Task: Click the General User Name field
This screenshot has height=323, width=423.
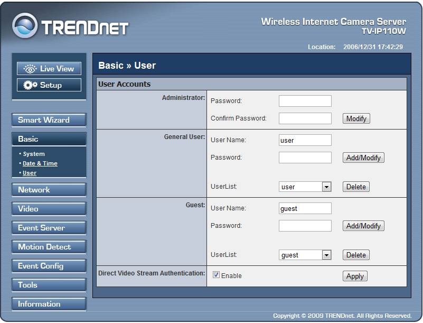Action: [x=305, y=140]
